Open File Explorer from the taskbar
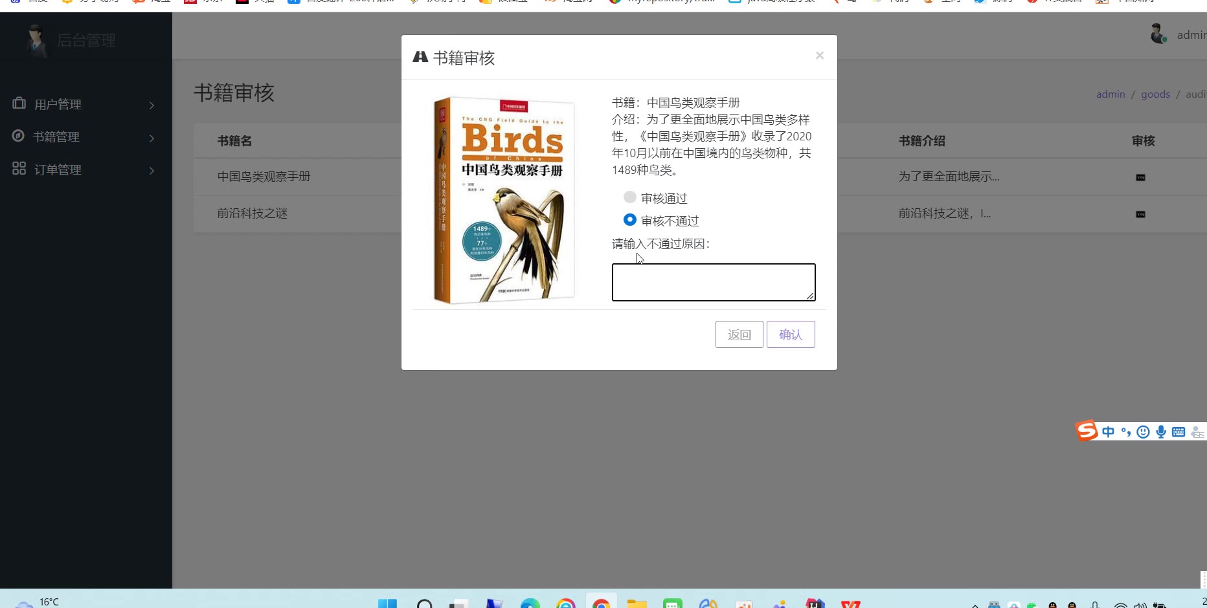The image size is (1207, 608). pos(637,603)
